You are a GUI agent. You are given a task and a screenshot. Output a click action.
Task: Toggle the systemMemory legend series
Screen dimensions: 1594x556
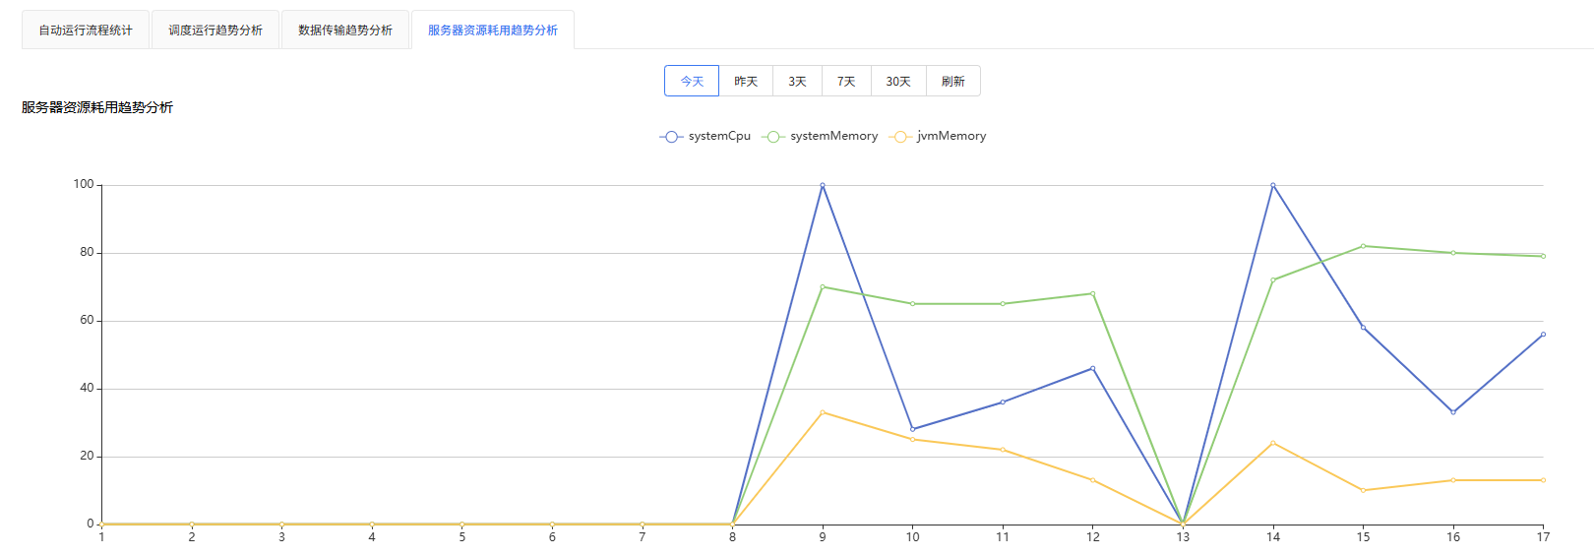(820, 137)
